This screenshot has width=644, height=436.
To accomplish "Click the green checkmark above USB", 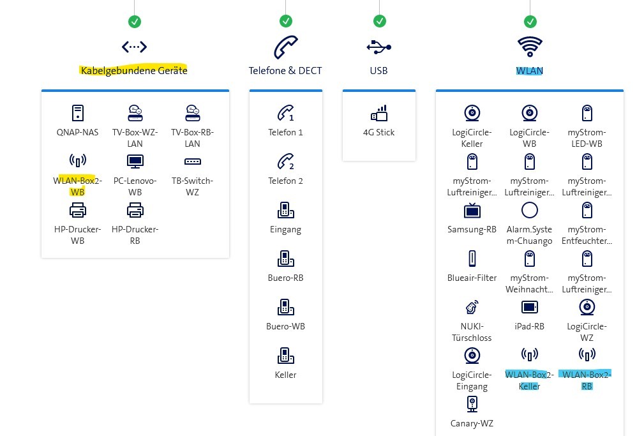I will (x=379, y=22).
